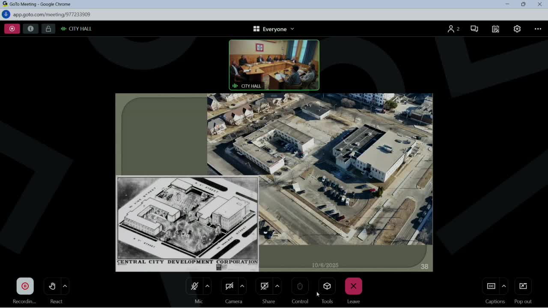The image size is (548, 308).
Task: Leave the meeting
Action: [353, 286]
